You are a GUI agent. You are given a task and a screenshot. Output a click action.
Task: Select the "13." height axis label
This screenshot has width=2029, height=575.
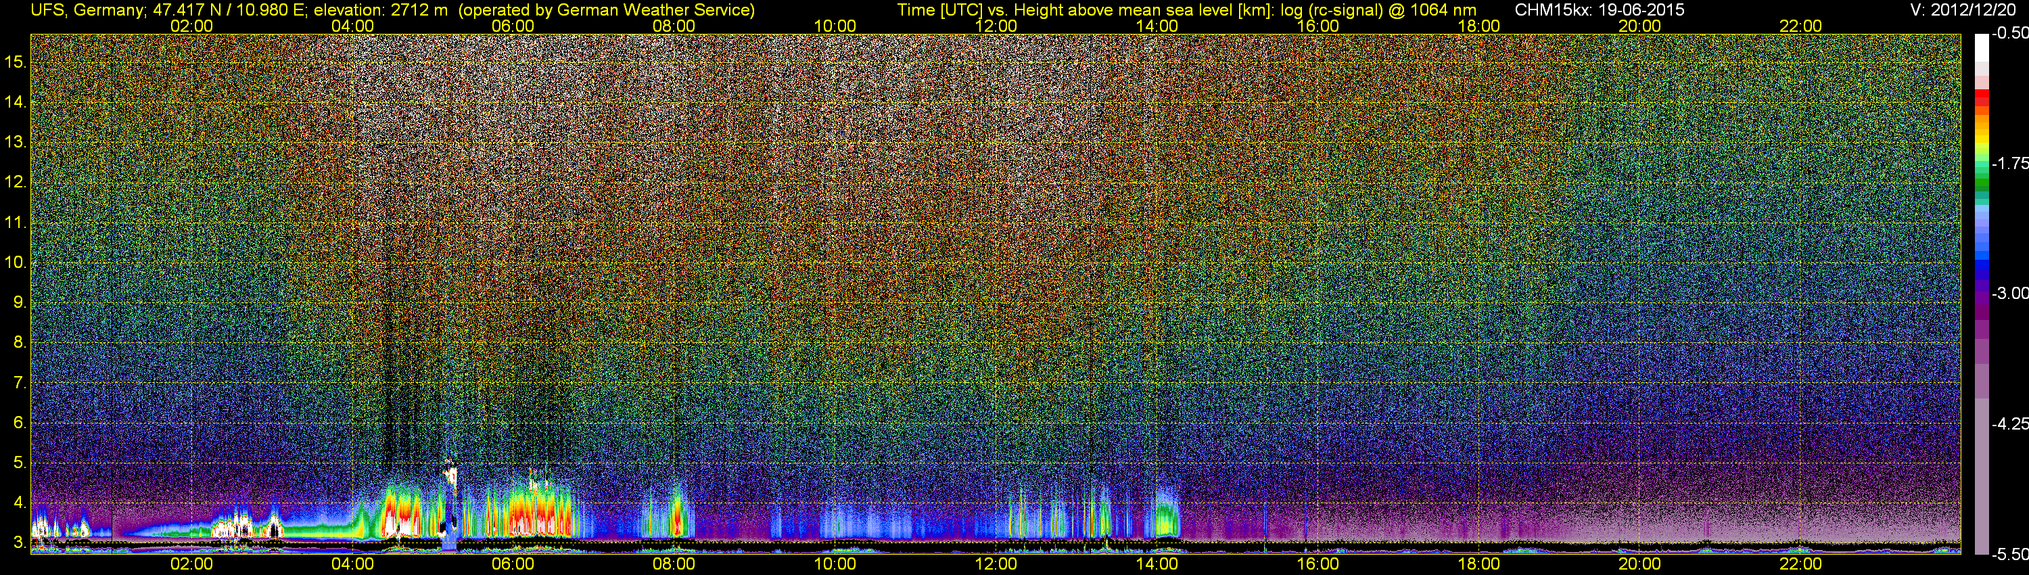pos(16,143)
